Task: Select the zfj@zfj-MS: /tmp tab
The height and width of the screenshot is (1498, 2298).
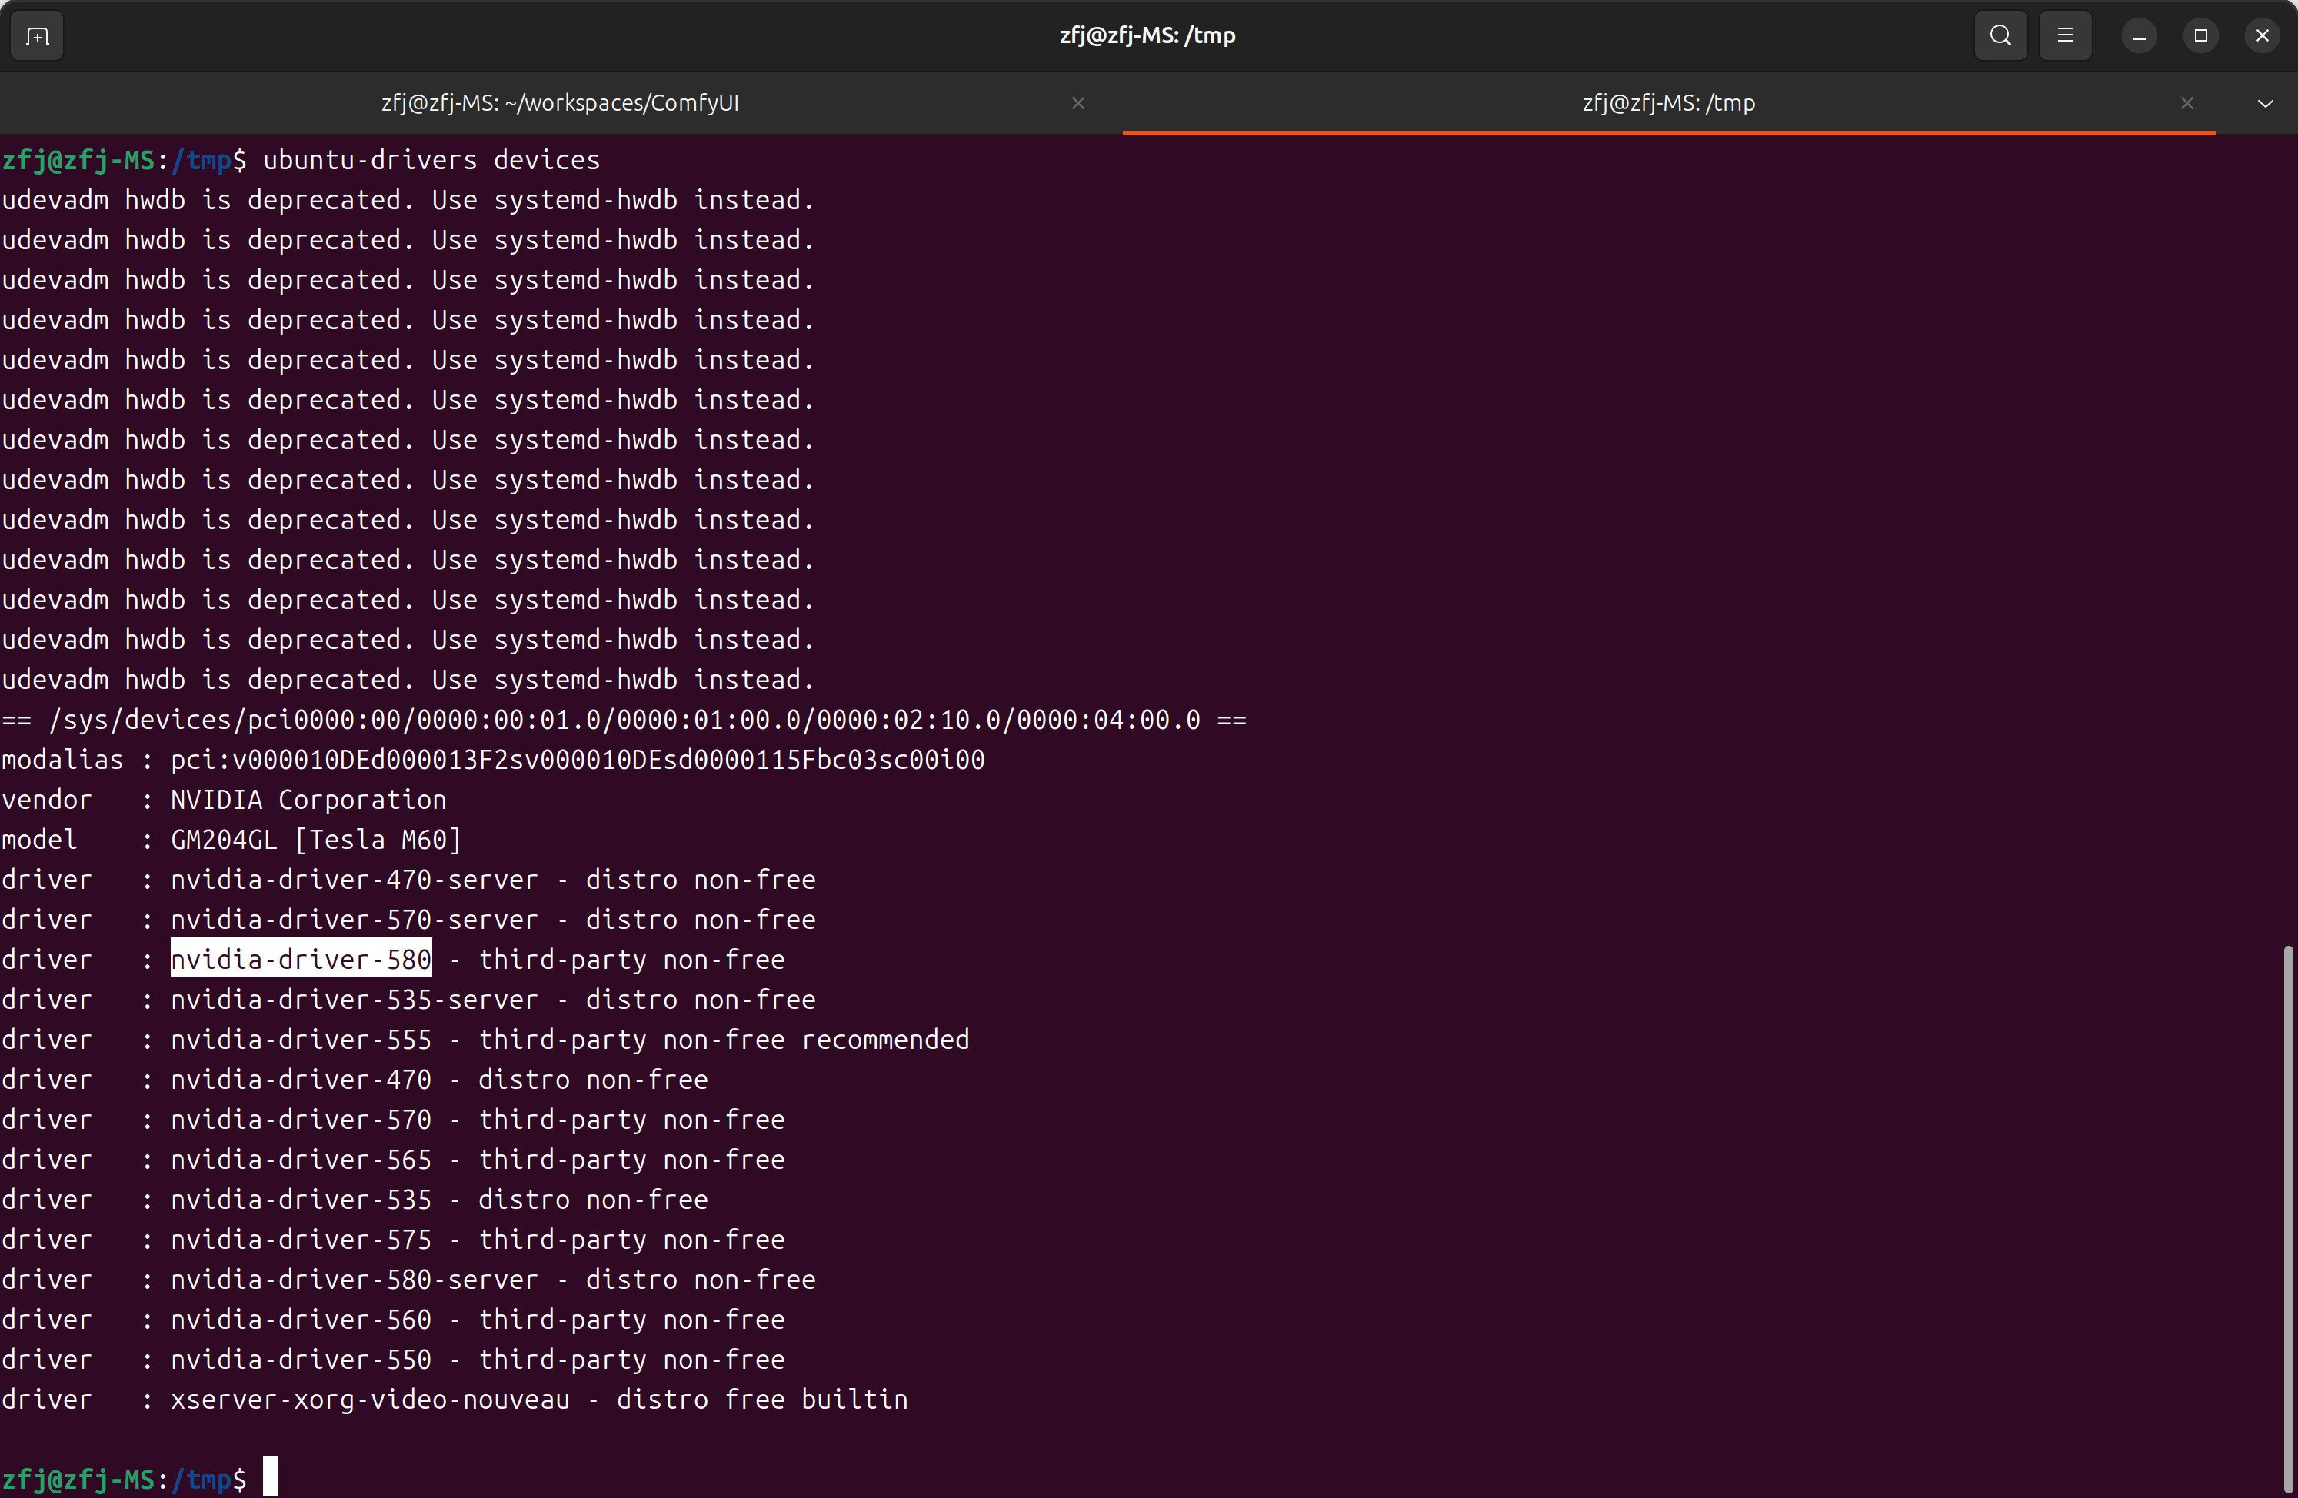Action: [1667, 103]
